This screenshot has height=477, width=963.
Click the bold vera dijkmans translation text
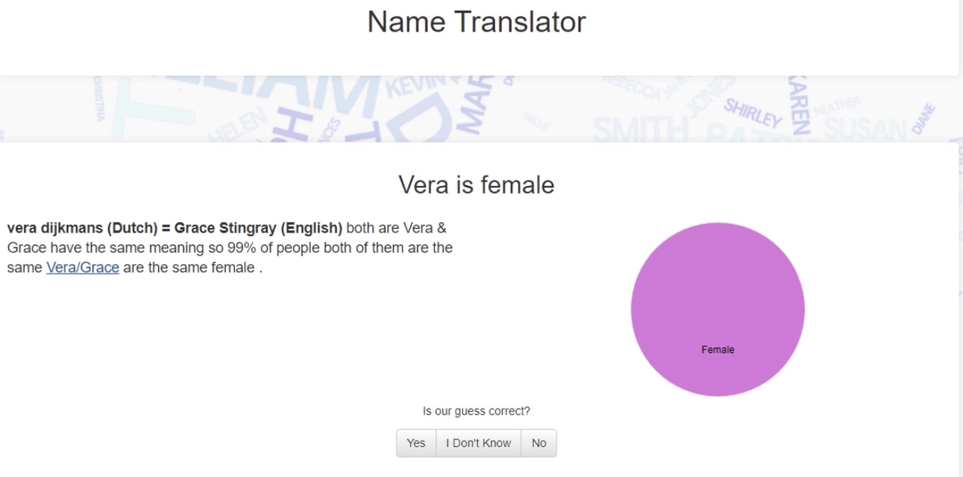point(175,228)
